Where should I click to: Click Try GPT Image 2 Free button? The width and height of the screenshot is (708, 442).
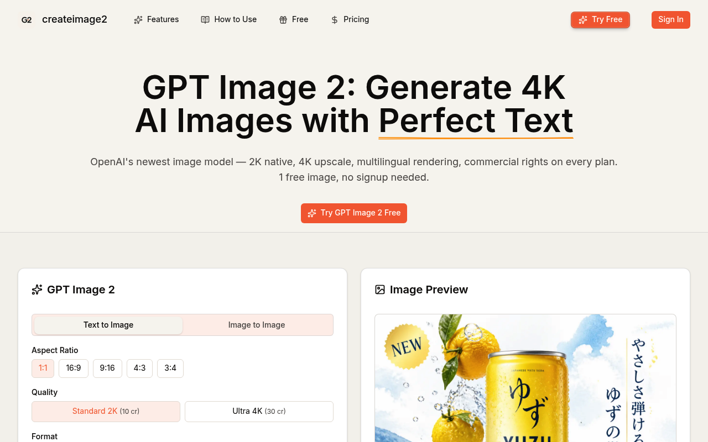(x=354, y=213)
